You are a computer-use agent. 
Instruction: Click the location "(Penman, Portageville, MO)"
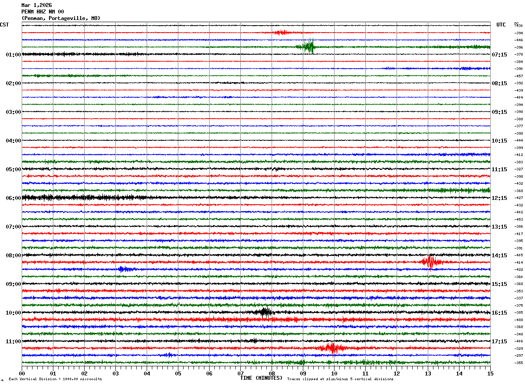tap(61, 18)
